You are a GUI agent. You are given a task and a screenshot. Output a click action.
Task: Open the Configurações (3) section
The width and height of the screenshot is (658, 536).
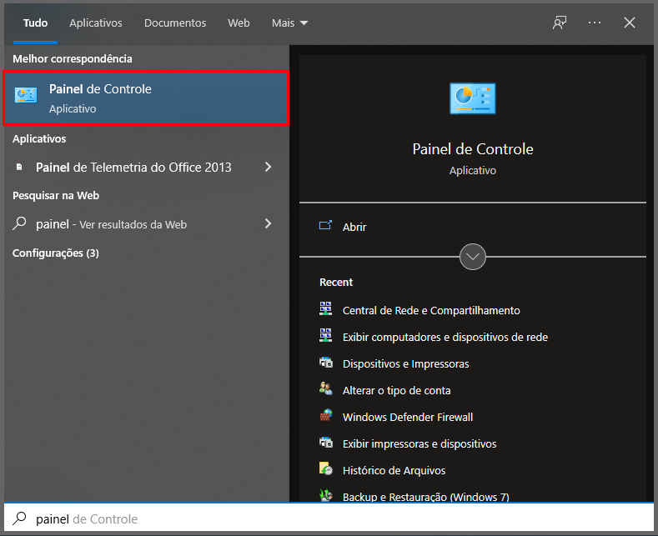click(x=56, y=253)
